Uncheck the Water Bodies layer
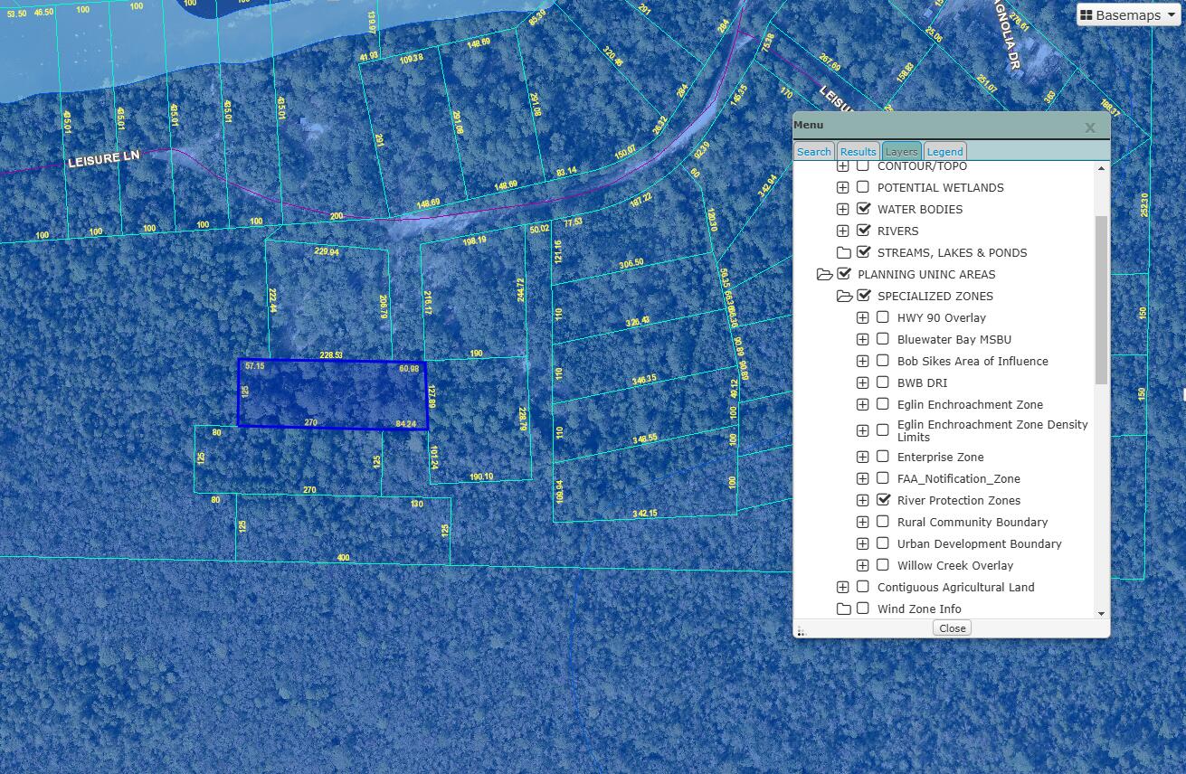The width and height of the screenshot is (1186, 774). (x=863, y=209)
